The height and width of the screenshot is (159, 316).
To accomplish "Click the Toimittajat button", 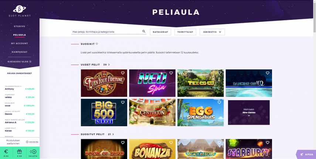I will click(185, 32).
